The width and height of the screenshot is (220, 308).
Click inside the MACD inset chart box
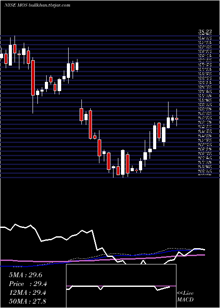click(121, 286)
